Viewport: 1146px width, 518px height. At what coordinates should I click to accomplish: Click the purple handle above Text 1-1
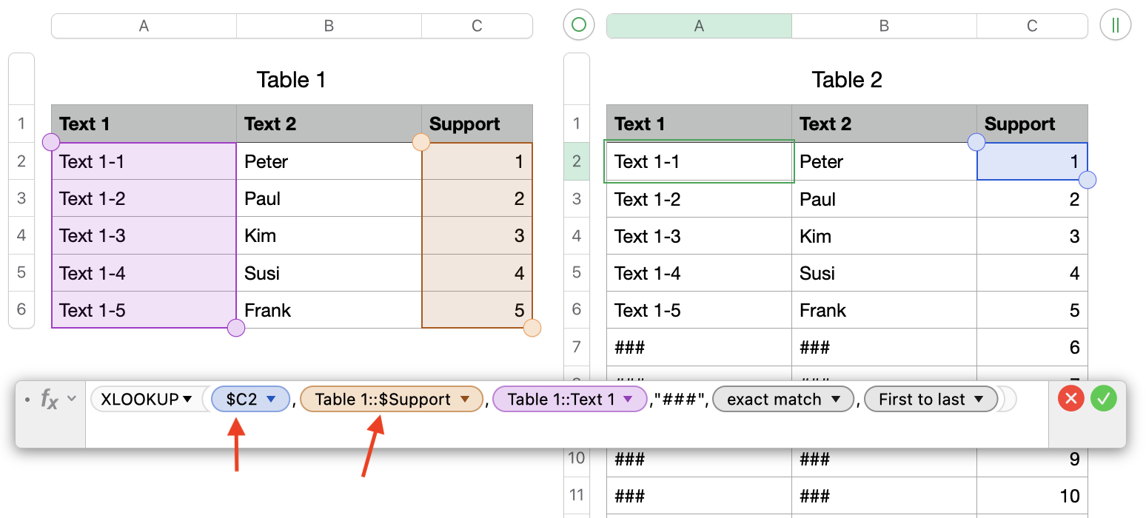(51, 141)
